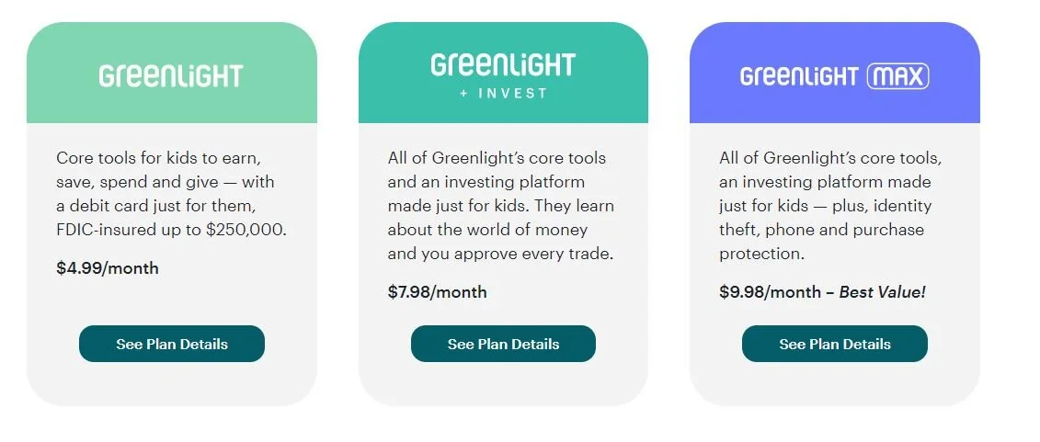The width and height of the screenshot is (1040, 442).
Task: Select the $7.98/month price text
Action: (437, 292)
